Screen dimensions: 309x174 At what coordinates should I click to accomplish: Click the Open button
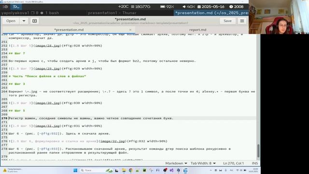coord(11,21)
